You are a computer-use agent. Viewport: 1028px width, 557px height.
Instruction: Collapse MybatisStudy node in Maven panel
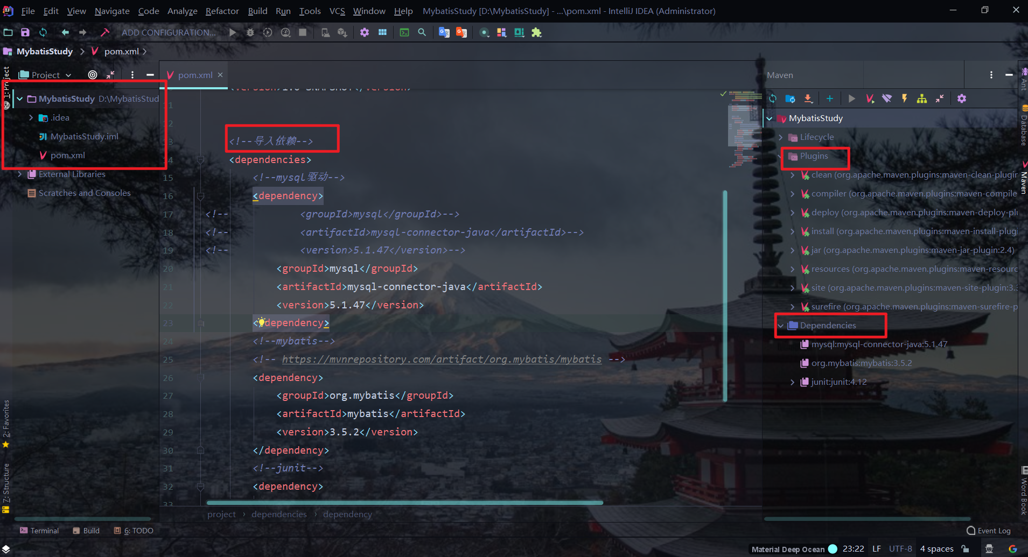tap(770, 118)
